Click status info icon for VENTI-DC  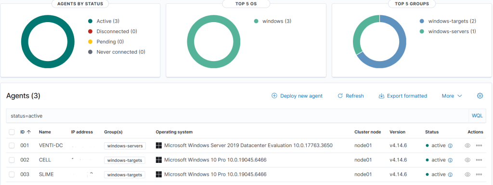coord(450,146)
